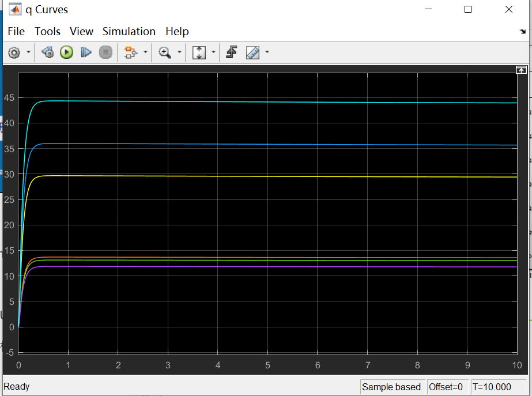Screen dimensions: 532x396
Task: Click the Scale Axes Limits icon
Action: point(199,52)
